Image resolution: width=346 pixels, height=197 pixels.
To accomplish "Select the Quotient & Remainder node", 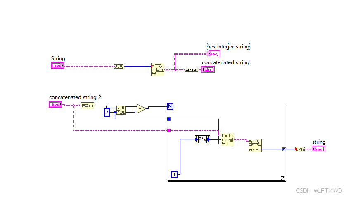I will 121,110.
